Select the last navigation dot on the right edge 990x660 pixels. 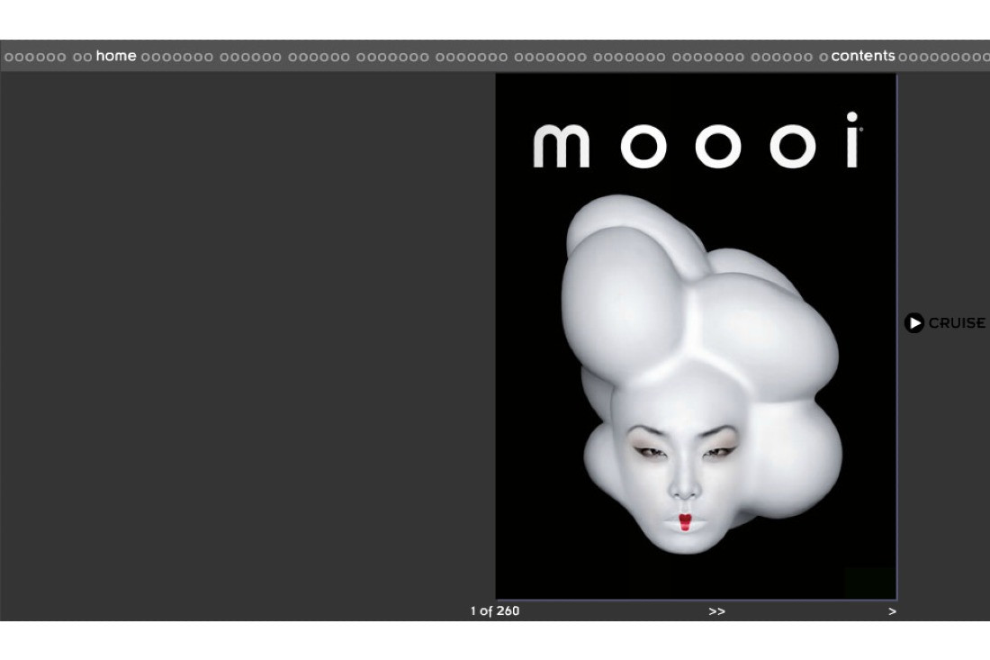(x=985, y=56)
